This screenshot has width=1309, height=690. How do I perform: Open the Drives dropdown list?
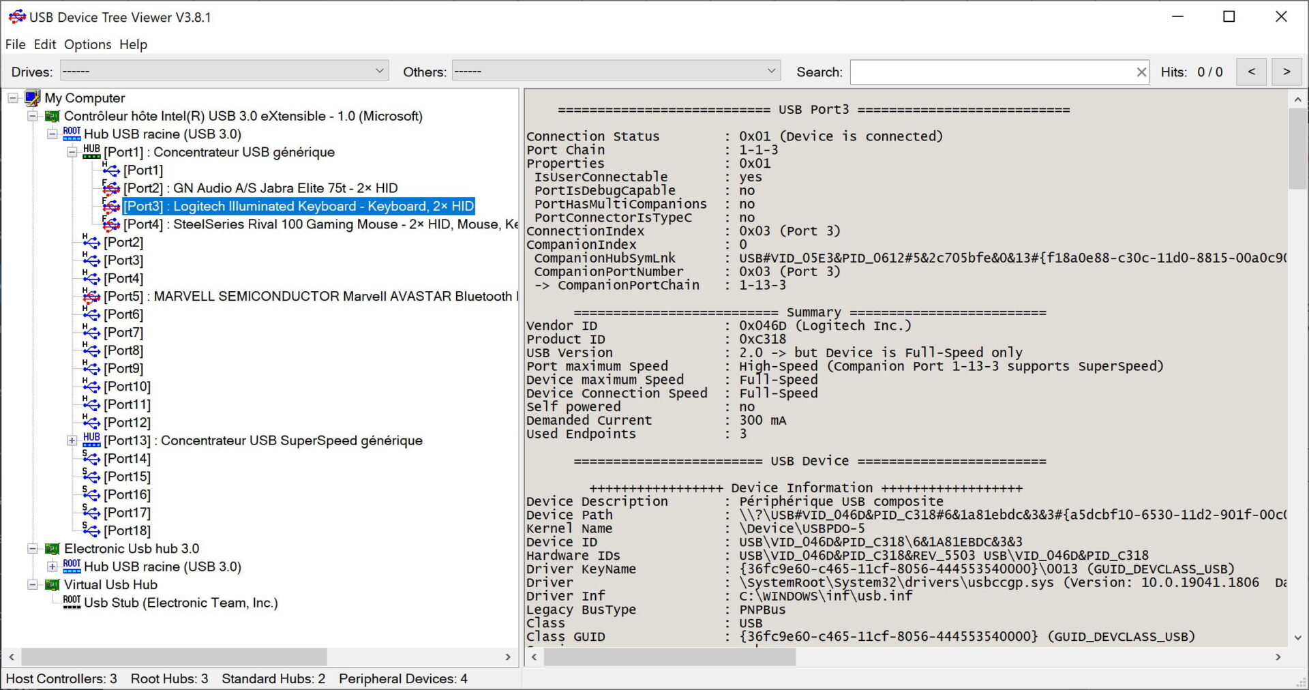pos(380,72)
